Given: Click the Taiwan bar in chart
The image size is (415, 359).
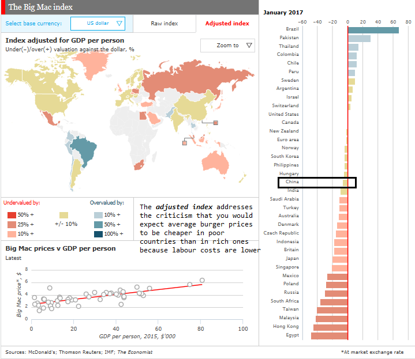Looking at the screenshot, I should tap(332, 310).
